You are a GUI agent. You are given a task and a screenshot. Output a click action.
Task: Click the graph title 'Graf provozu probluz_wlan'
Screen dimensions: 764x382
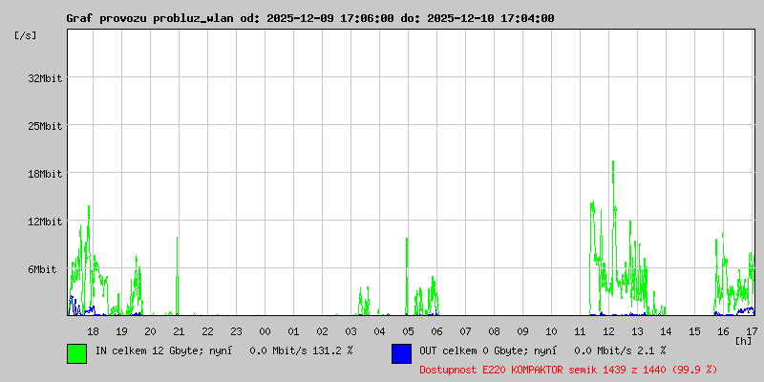[152, 18]
